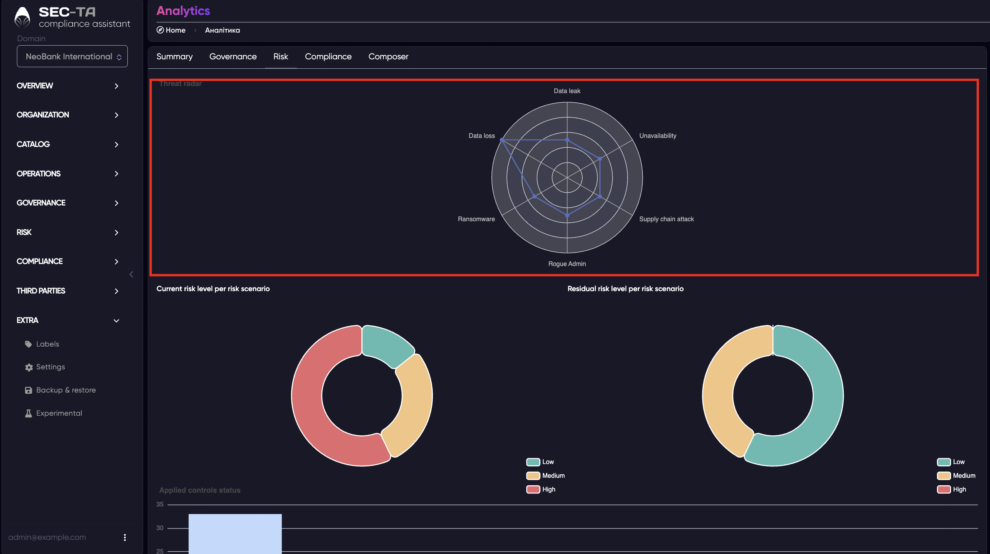Toggle High in current risk legend
Viewport: 990px width, 554px height.
tap(541, 490)
